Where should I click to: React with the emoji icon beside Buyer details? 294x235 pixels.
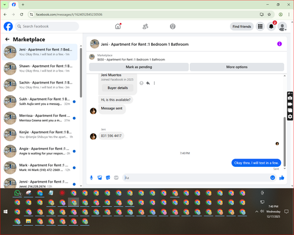tap(141, 83)
